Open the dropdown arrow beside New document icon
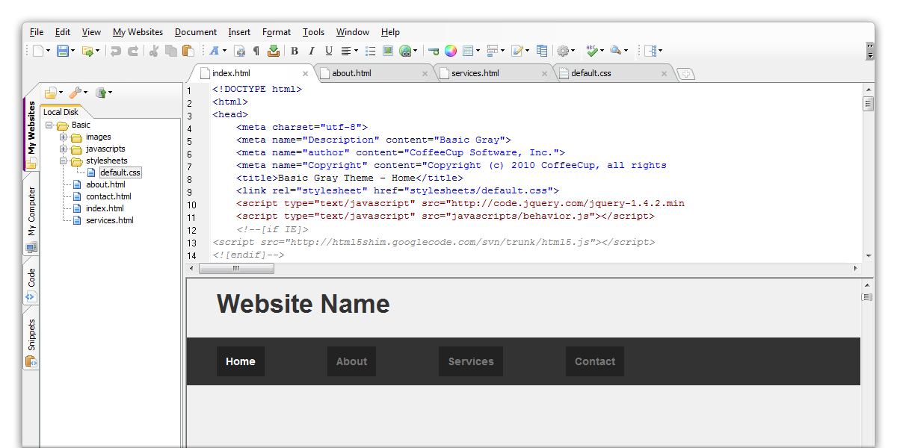This screenshot has height=448, width=897. [x=49, y=51]
